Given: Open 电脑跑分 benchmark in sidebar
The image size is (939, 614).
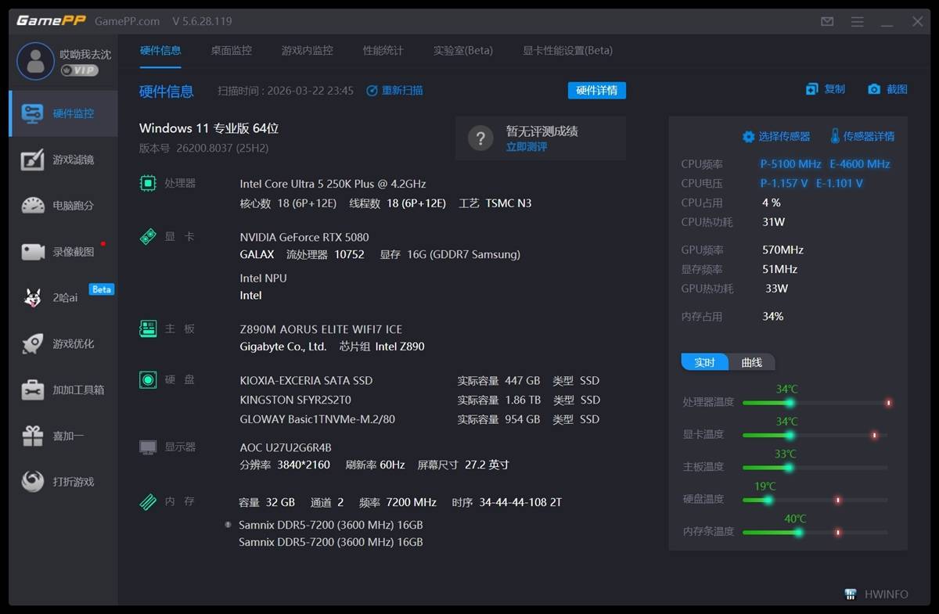Looking at the screenshot, I should coord(63,206).
